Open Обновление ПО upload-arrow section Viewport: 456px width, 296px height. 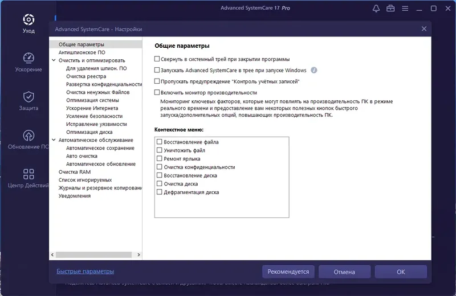[x=28, y=139]
